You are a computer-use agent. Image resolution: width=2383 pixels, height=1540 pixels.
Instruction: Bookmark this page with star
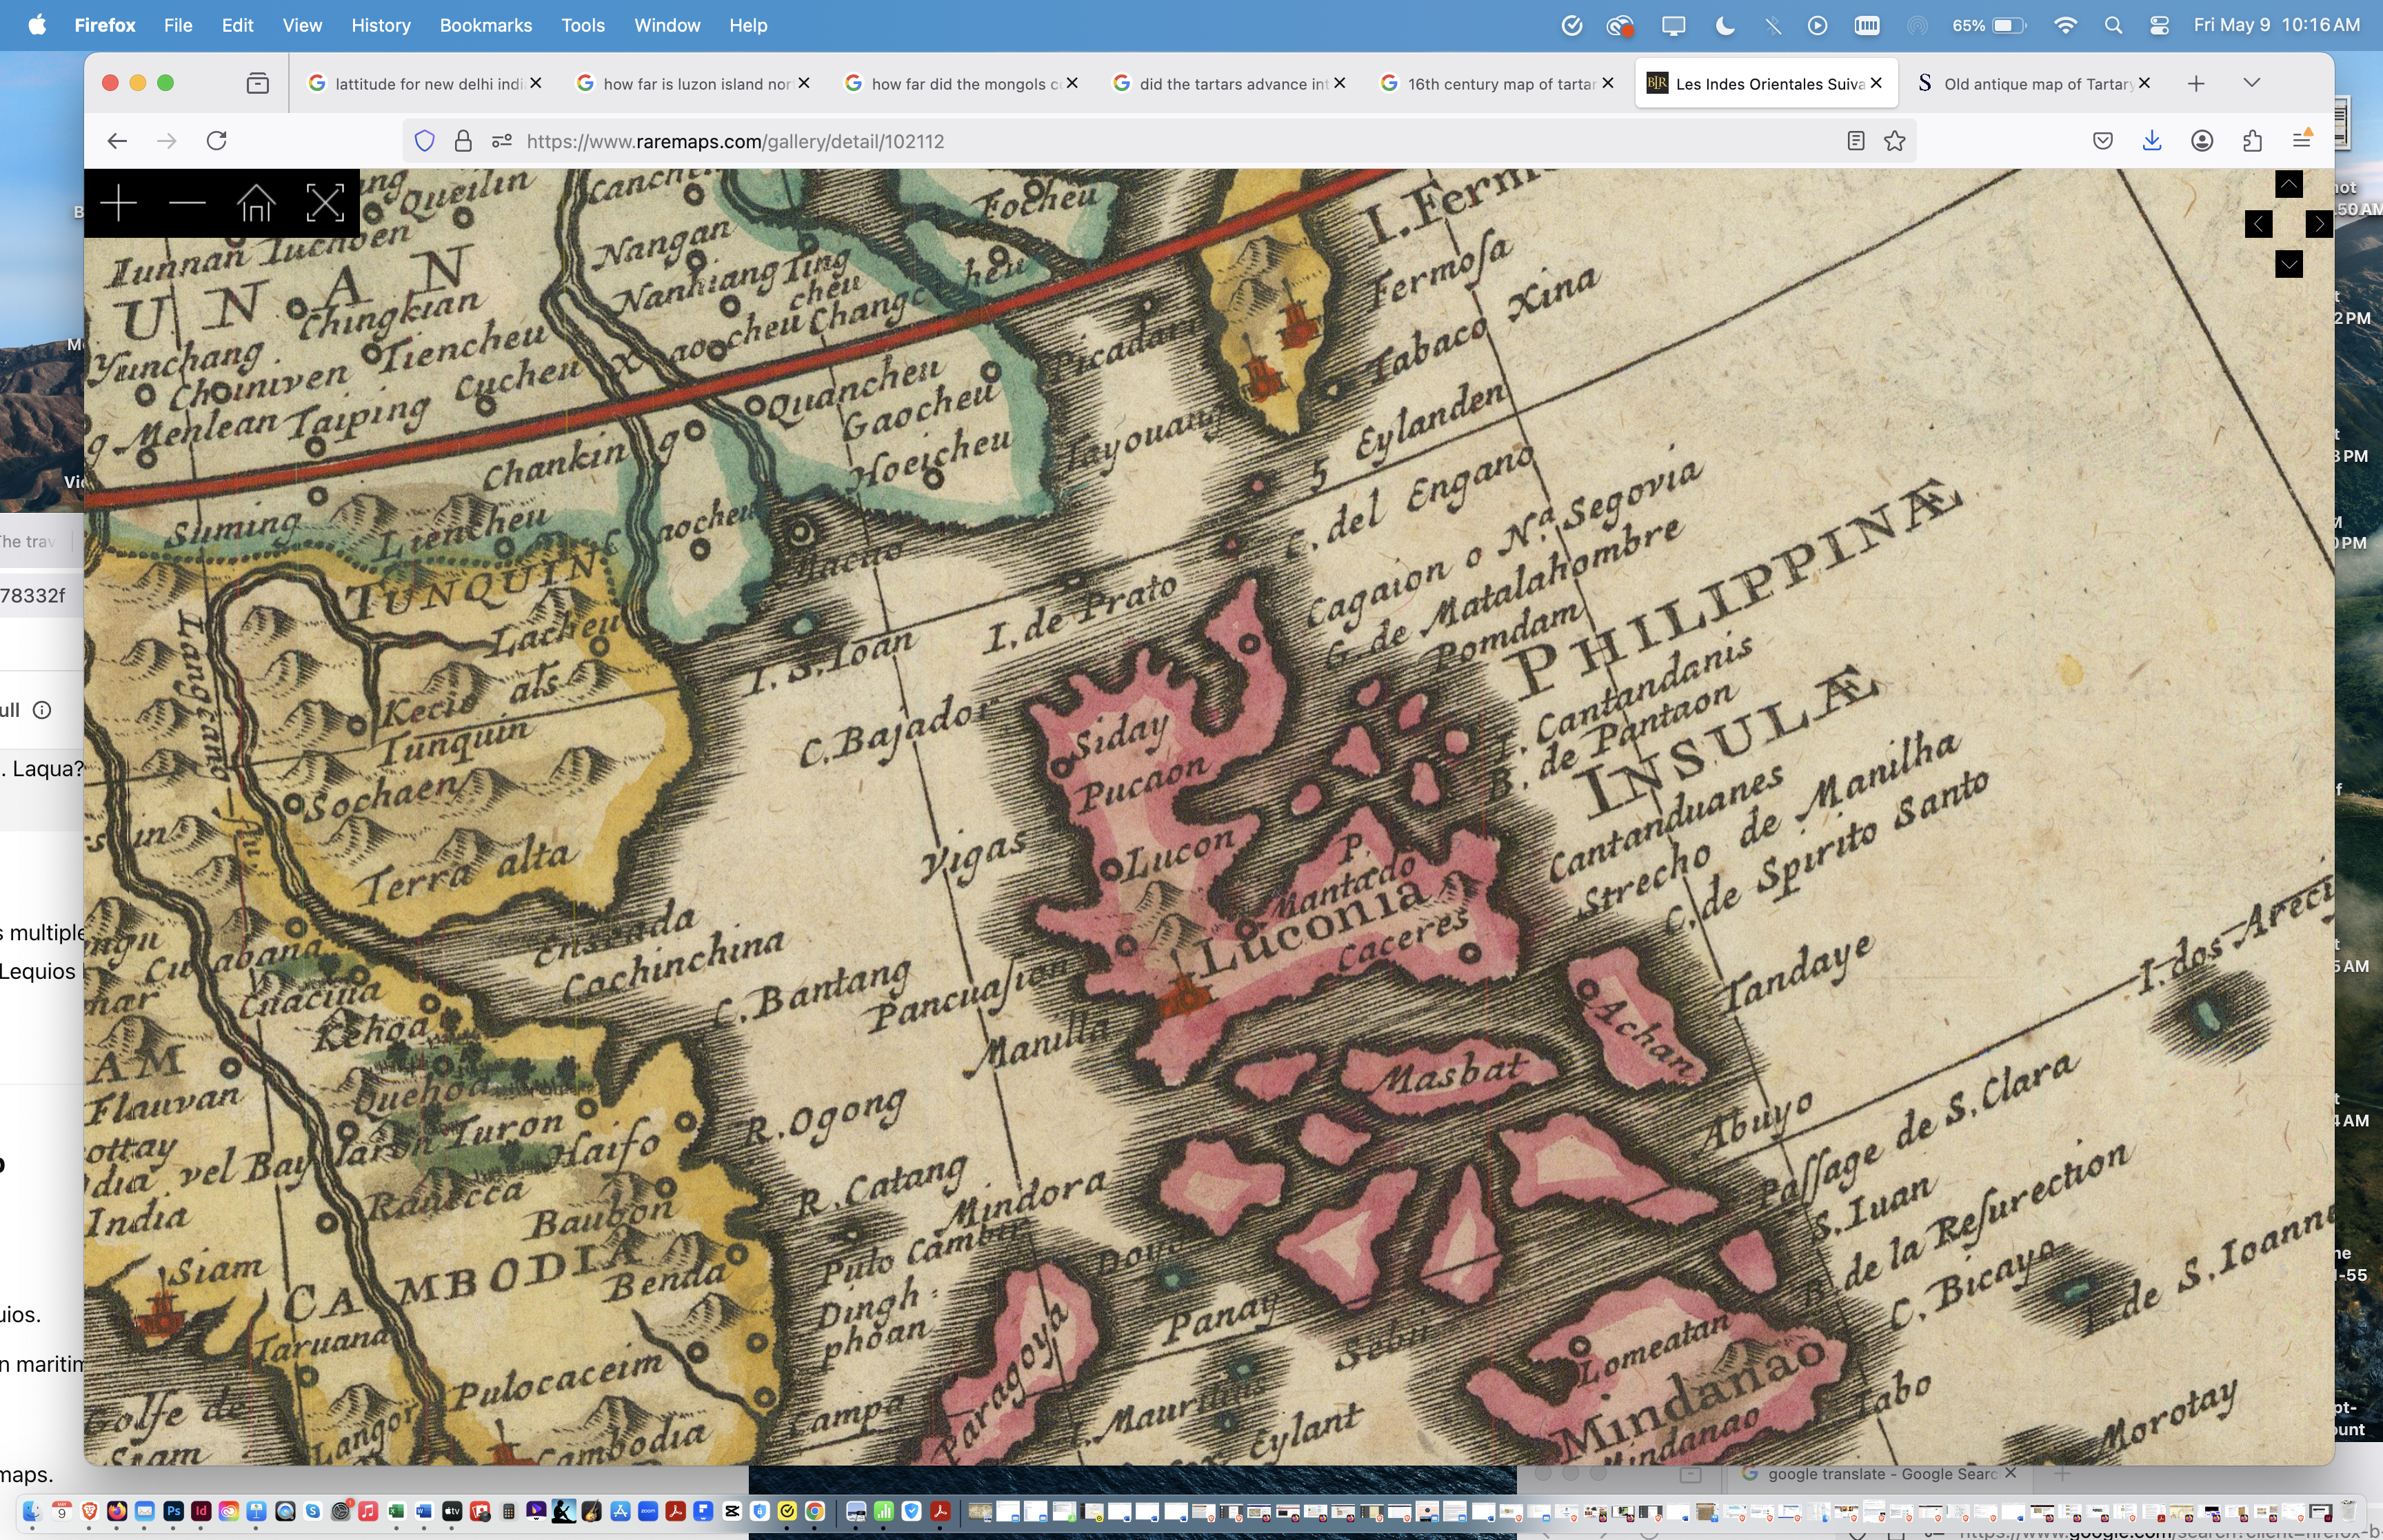tap(1895, 141)
